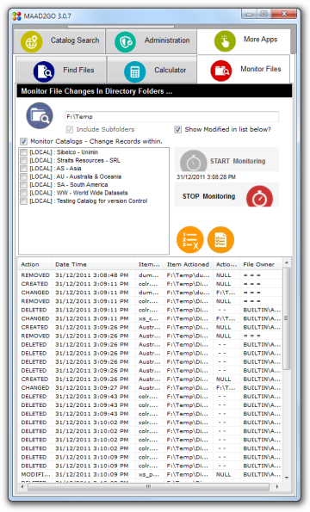The image size is (310, 512).
Task: Toggle Show Modified in list below checkbox
Action: 177,129
